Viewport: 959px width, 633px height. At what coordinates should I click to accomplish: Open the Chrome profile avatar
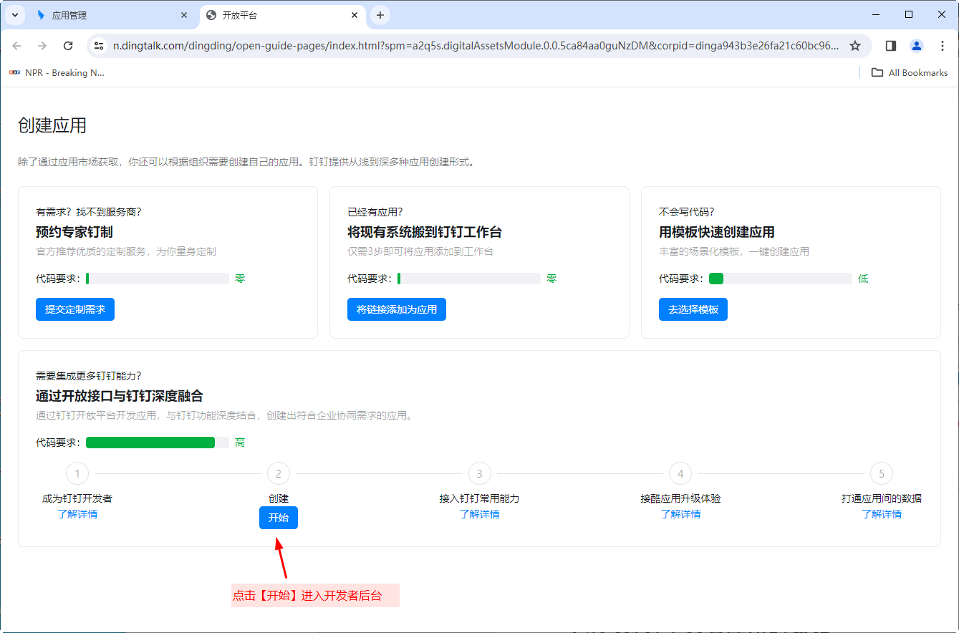[917, 46]
